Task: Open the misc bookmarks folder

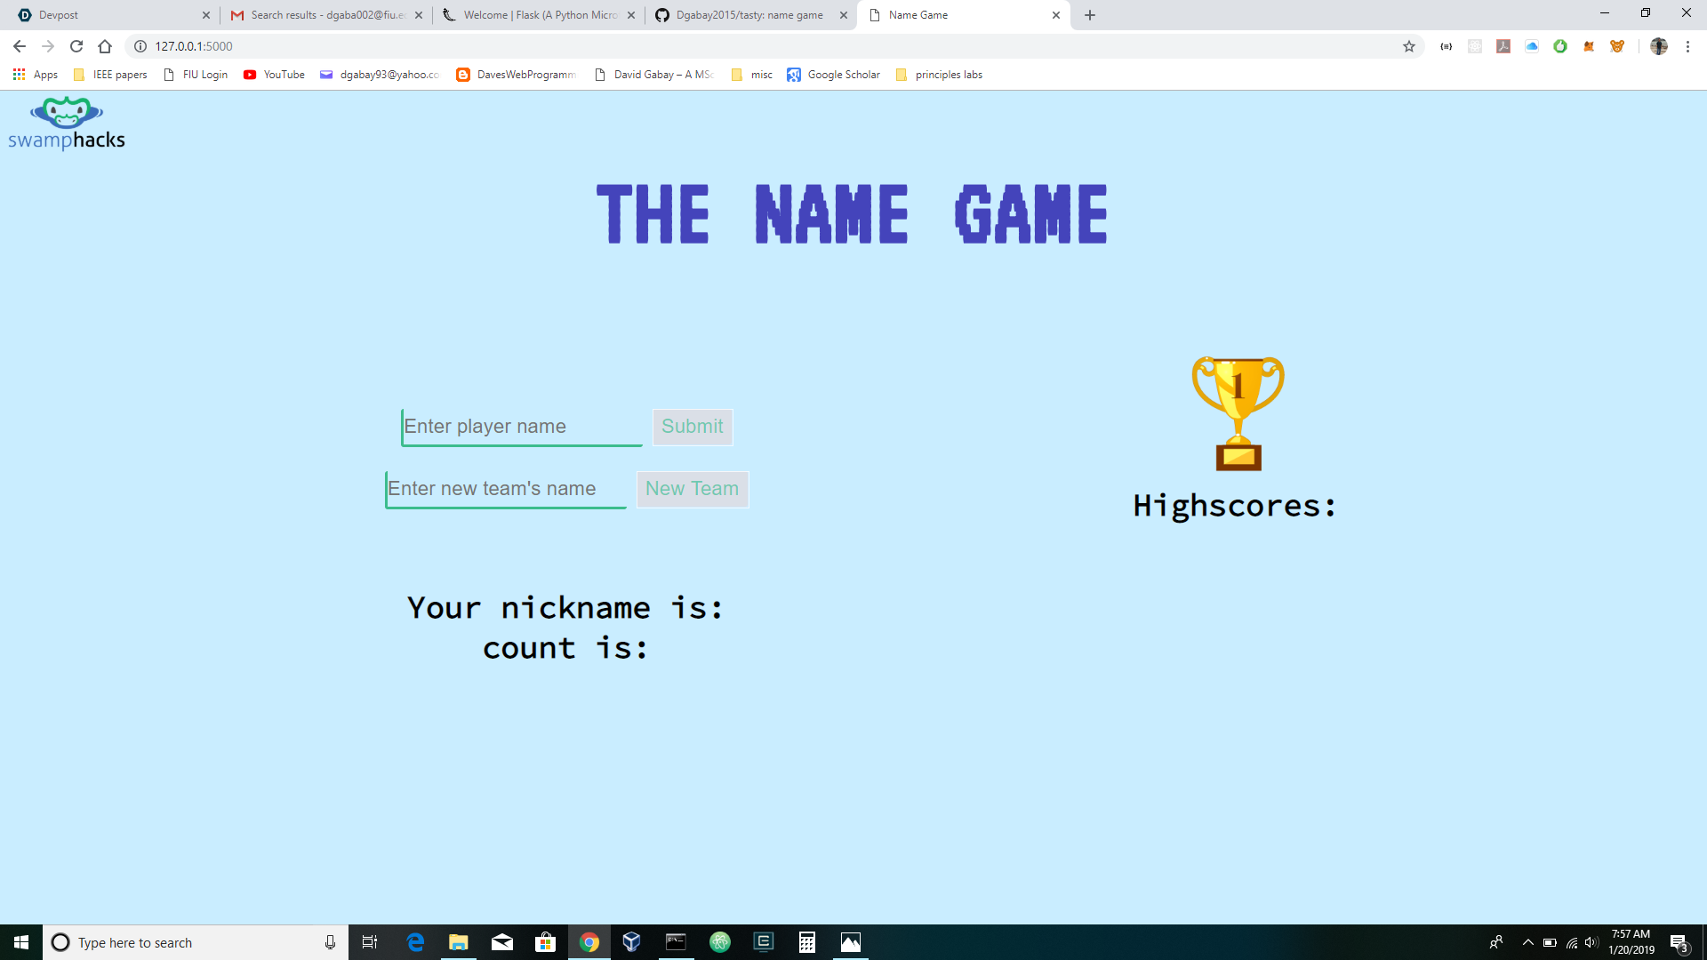Action: [x=752, y=75]
